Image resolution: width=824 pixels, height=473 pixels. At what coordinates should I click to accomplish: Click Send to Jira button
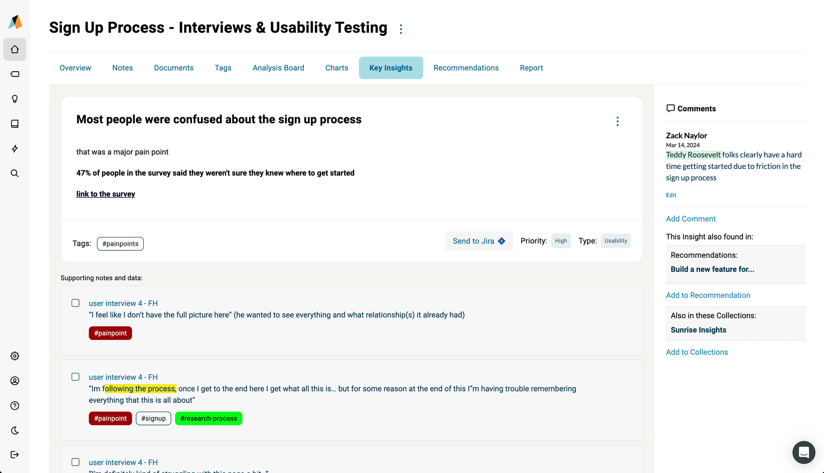(x=479, y=241)
